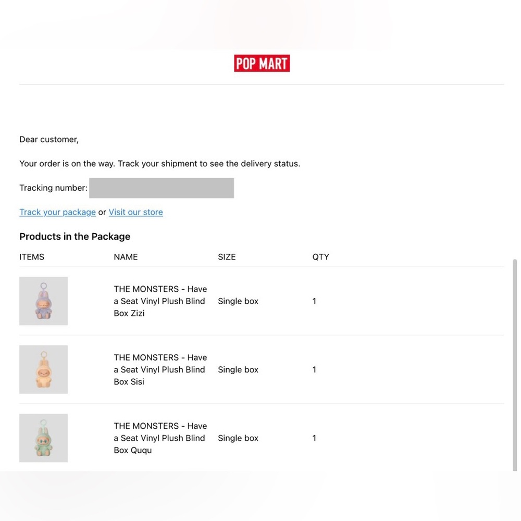This screenshot has width=521, height=521.
Task: Click the QTY column header
Action: coord(320,257)
